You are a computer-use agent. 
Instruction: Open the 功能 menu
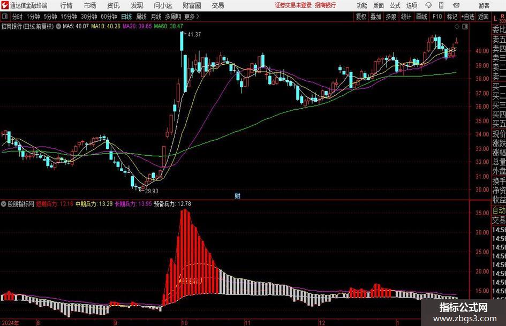pyautogui.click(x=362, y=5)
